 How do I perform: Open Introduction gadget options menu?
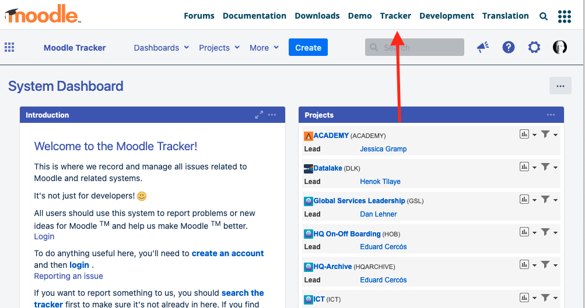(x=272, y=115)
